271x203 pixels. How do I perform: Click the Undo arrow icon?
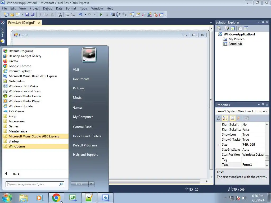80,15
